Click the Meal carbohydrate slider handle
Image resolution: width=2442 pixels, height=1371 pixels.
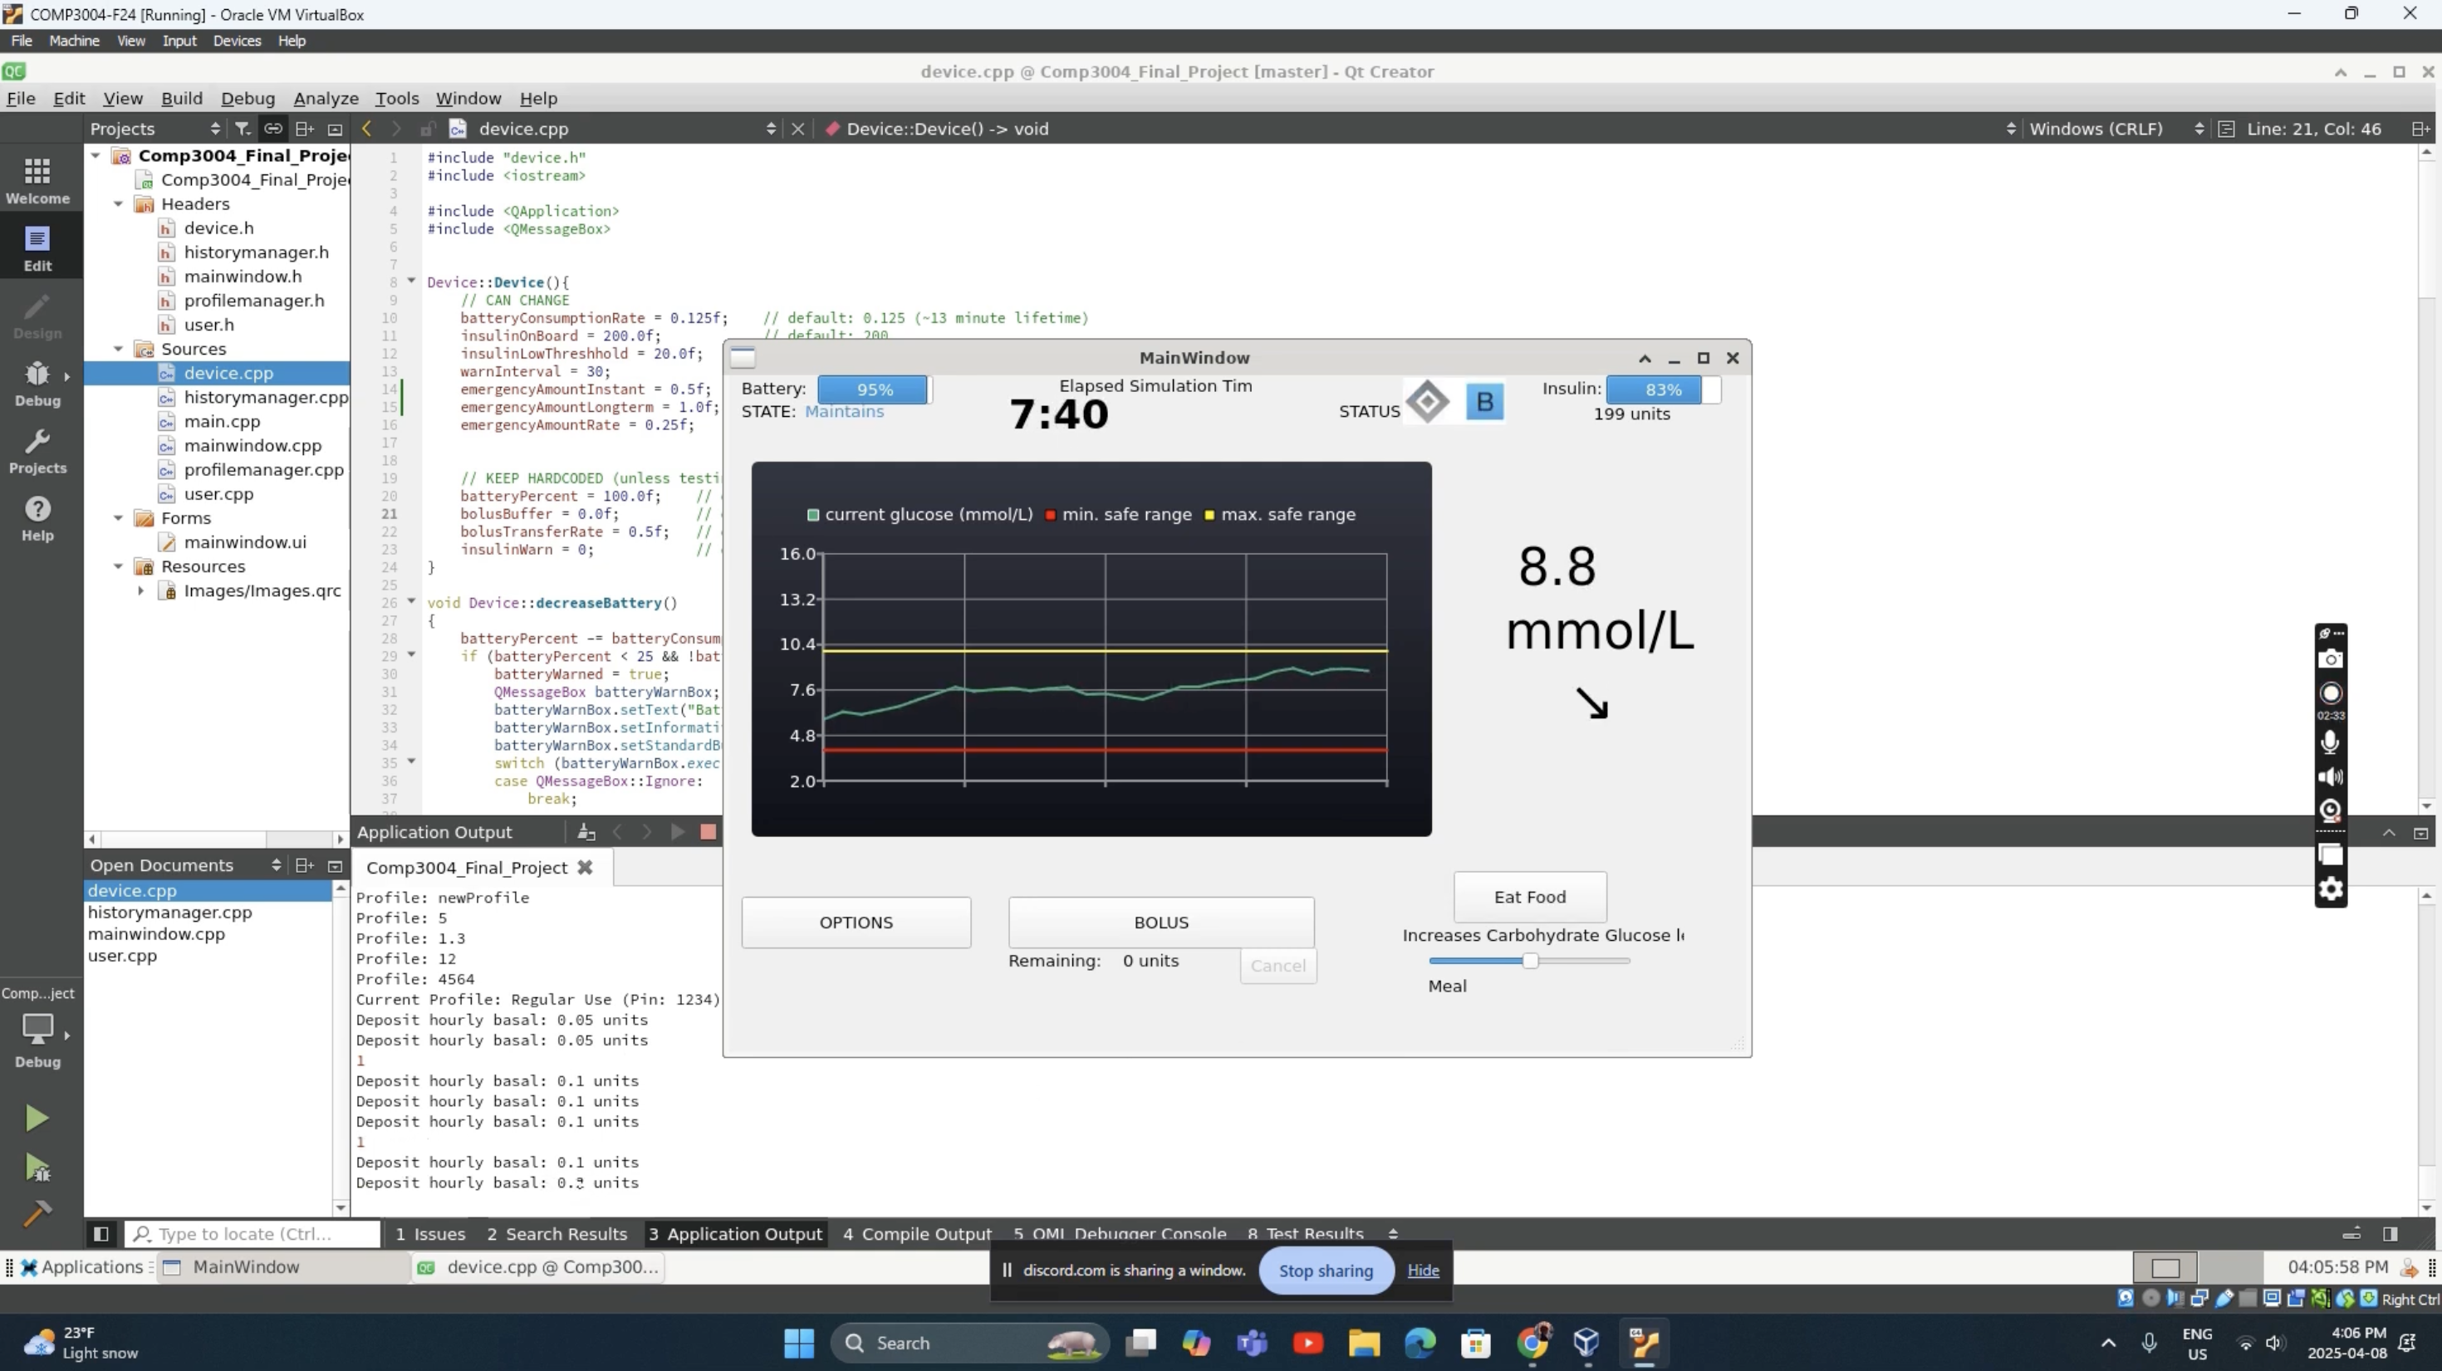1530,961
